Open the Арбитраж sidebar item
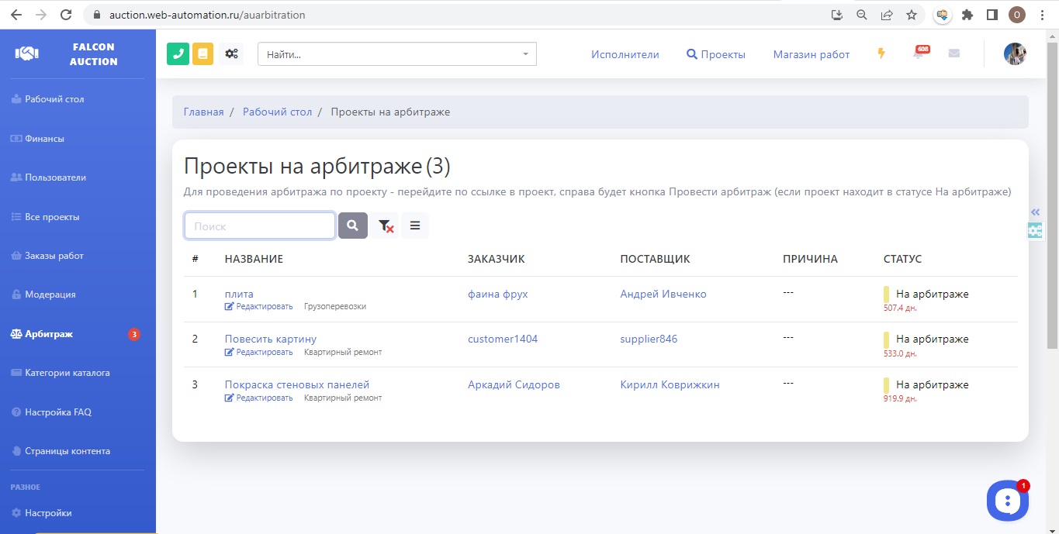1059x534 pixels. (x=49, y=334)
